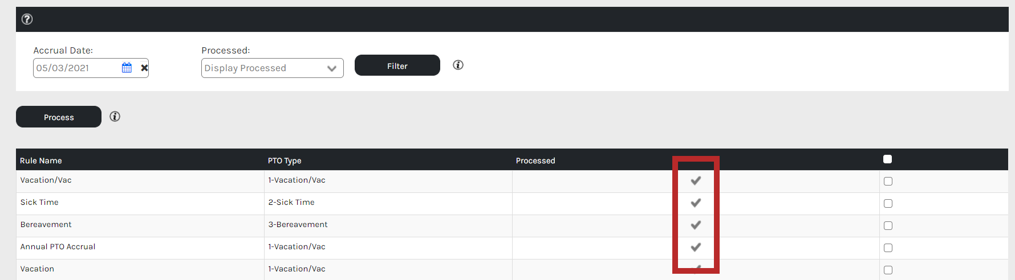Open the Display Processed dropdown
The height and width of the screenshot is (280, 1015).
coord(273,68)
